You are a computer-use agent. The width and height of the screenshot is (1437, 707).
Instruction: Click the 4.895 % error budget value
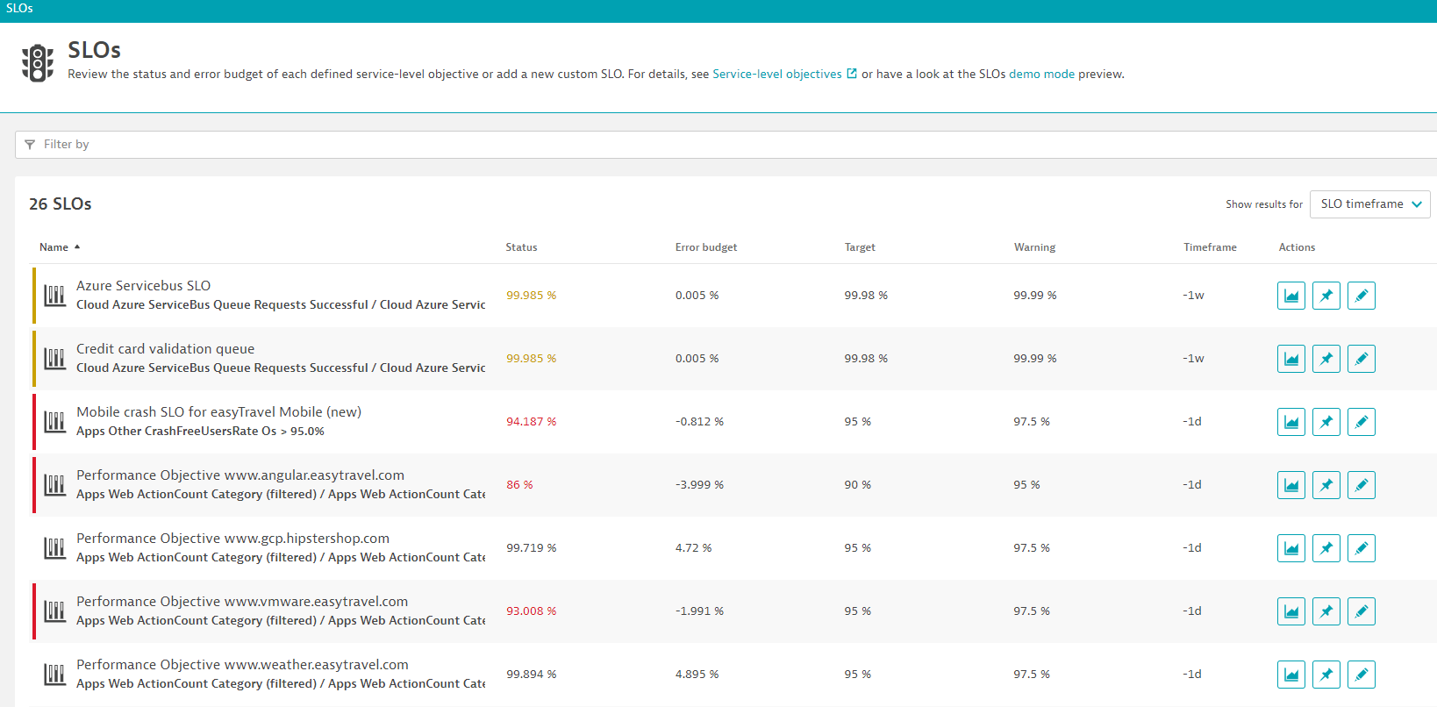(697, 675)
